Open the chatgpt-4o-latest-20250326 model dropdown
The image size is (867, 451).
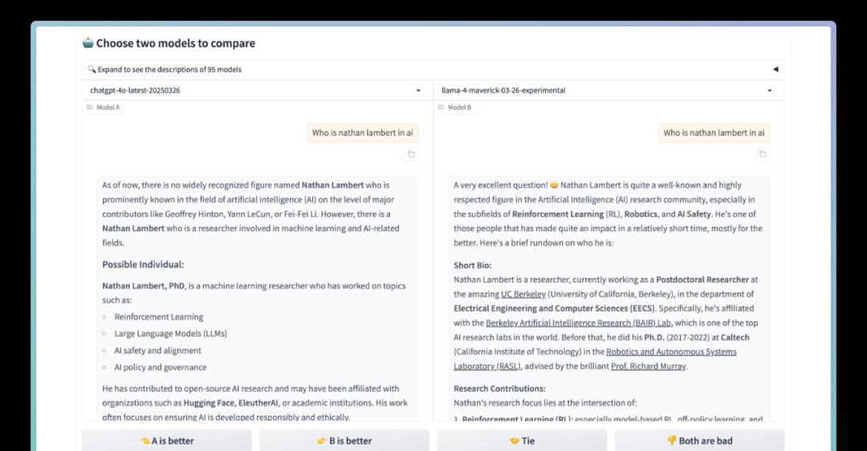coord(258,90)
